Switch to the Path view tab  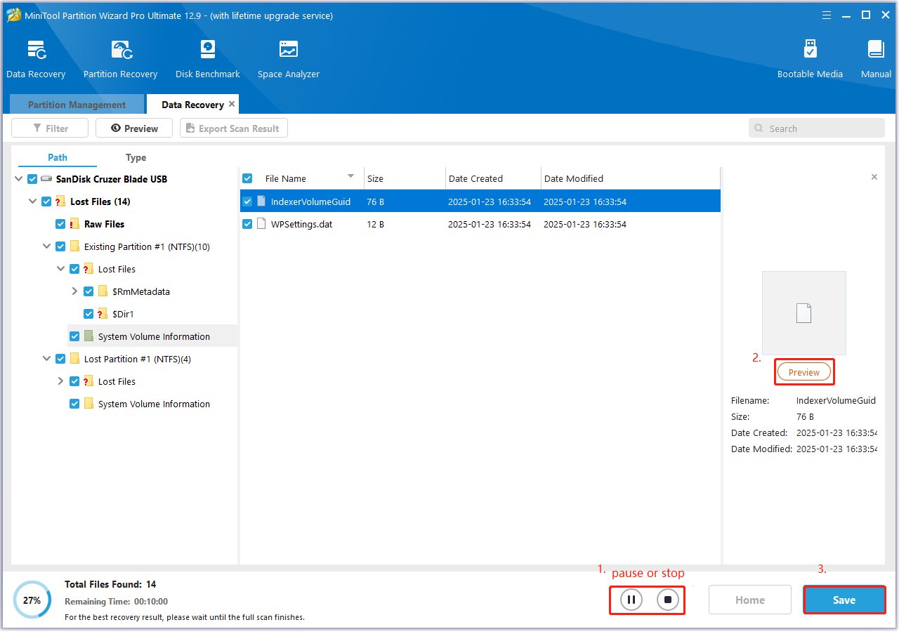pos(58,157)
